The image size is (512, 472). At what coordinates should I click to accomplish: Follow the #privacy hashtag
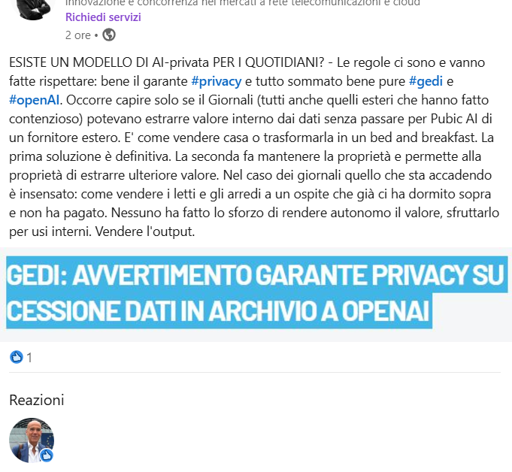217,81
